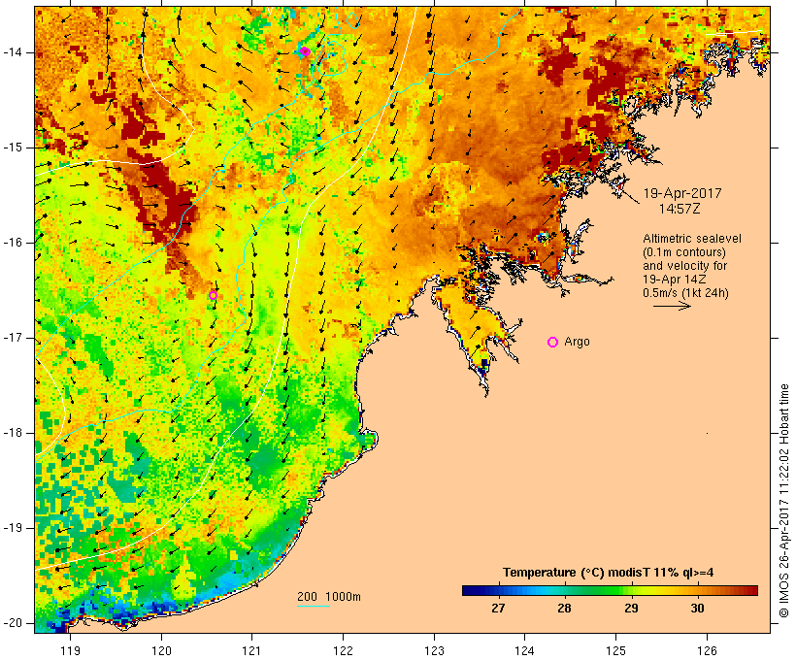Click the '-18' latitude axis label
Viewport: 796px width, 660px height.
(x=13, y=433)
